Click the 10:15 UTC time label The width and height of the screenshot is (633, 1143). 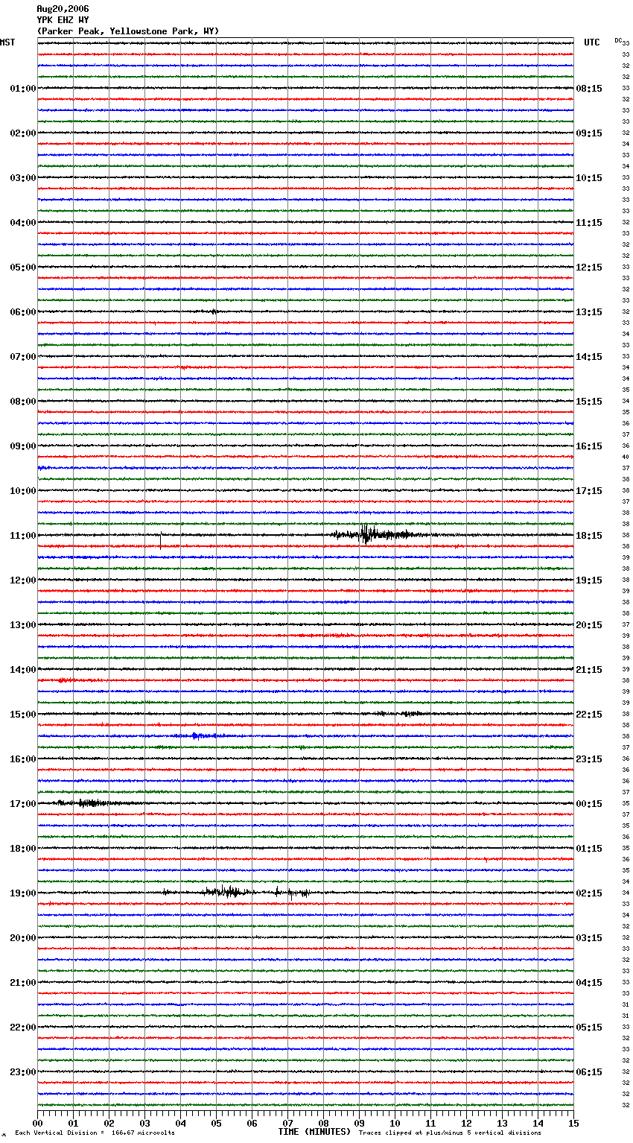(589, 178)
